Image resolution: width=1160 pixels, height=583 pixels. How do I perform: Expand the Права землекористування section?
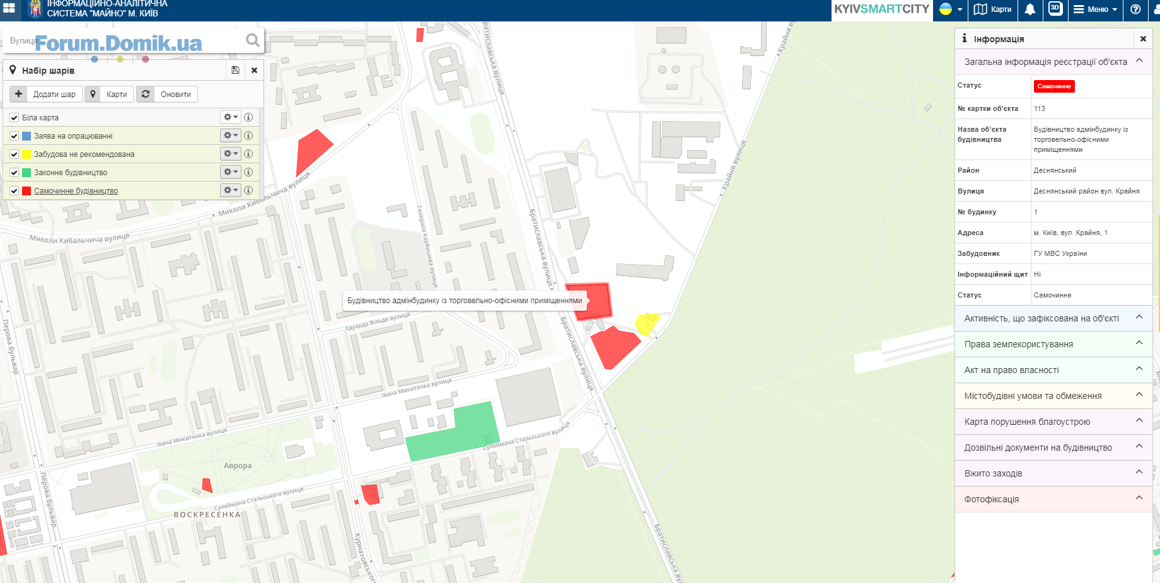tap(1053, 344)
